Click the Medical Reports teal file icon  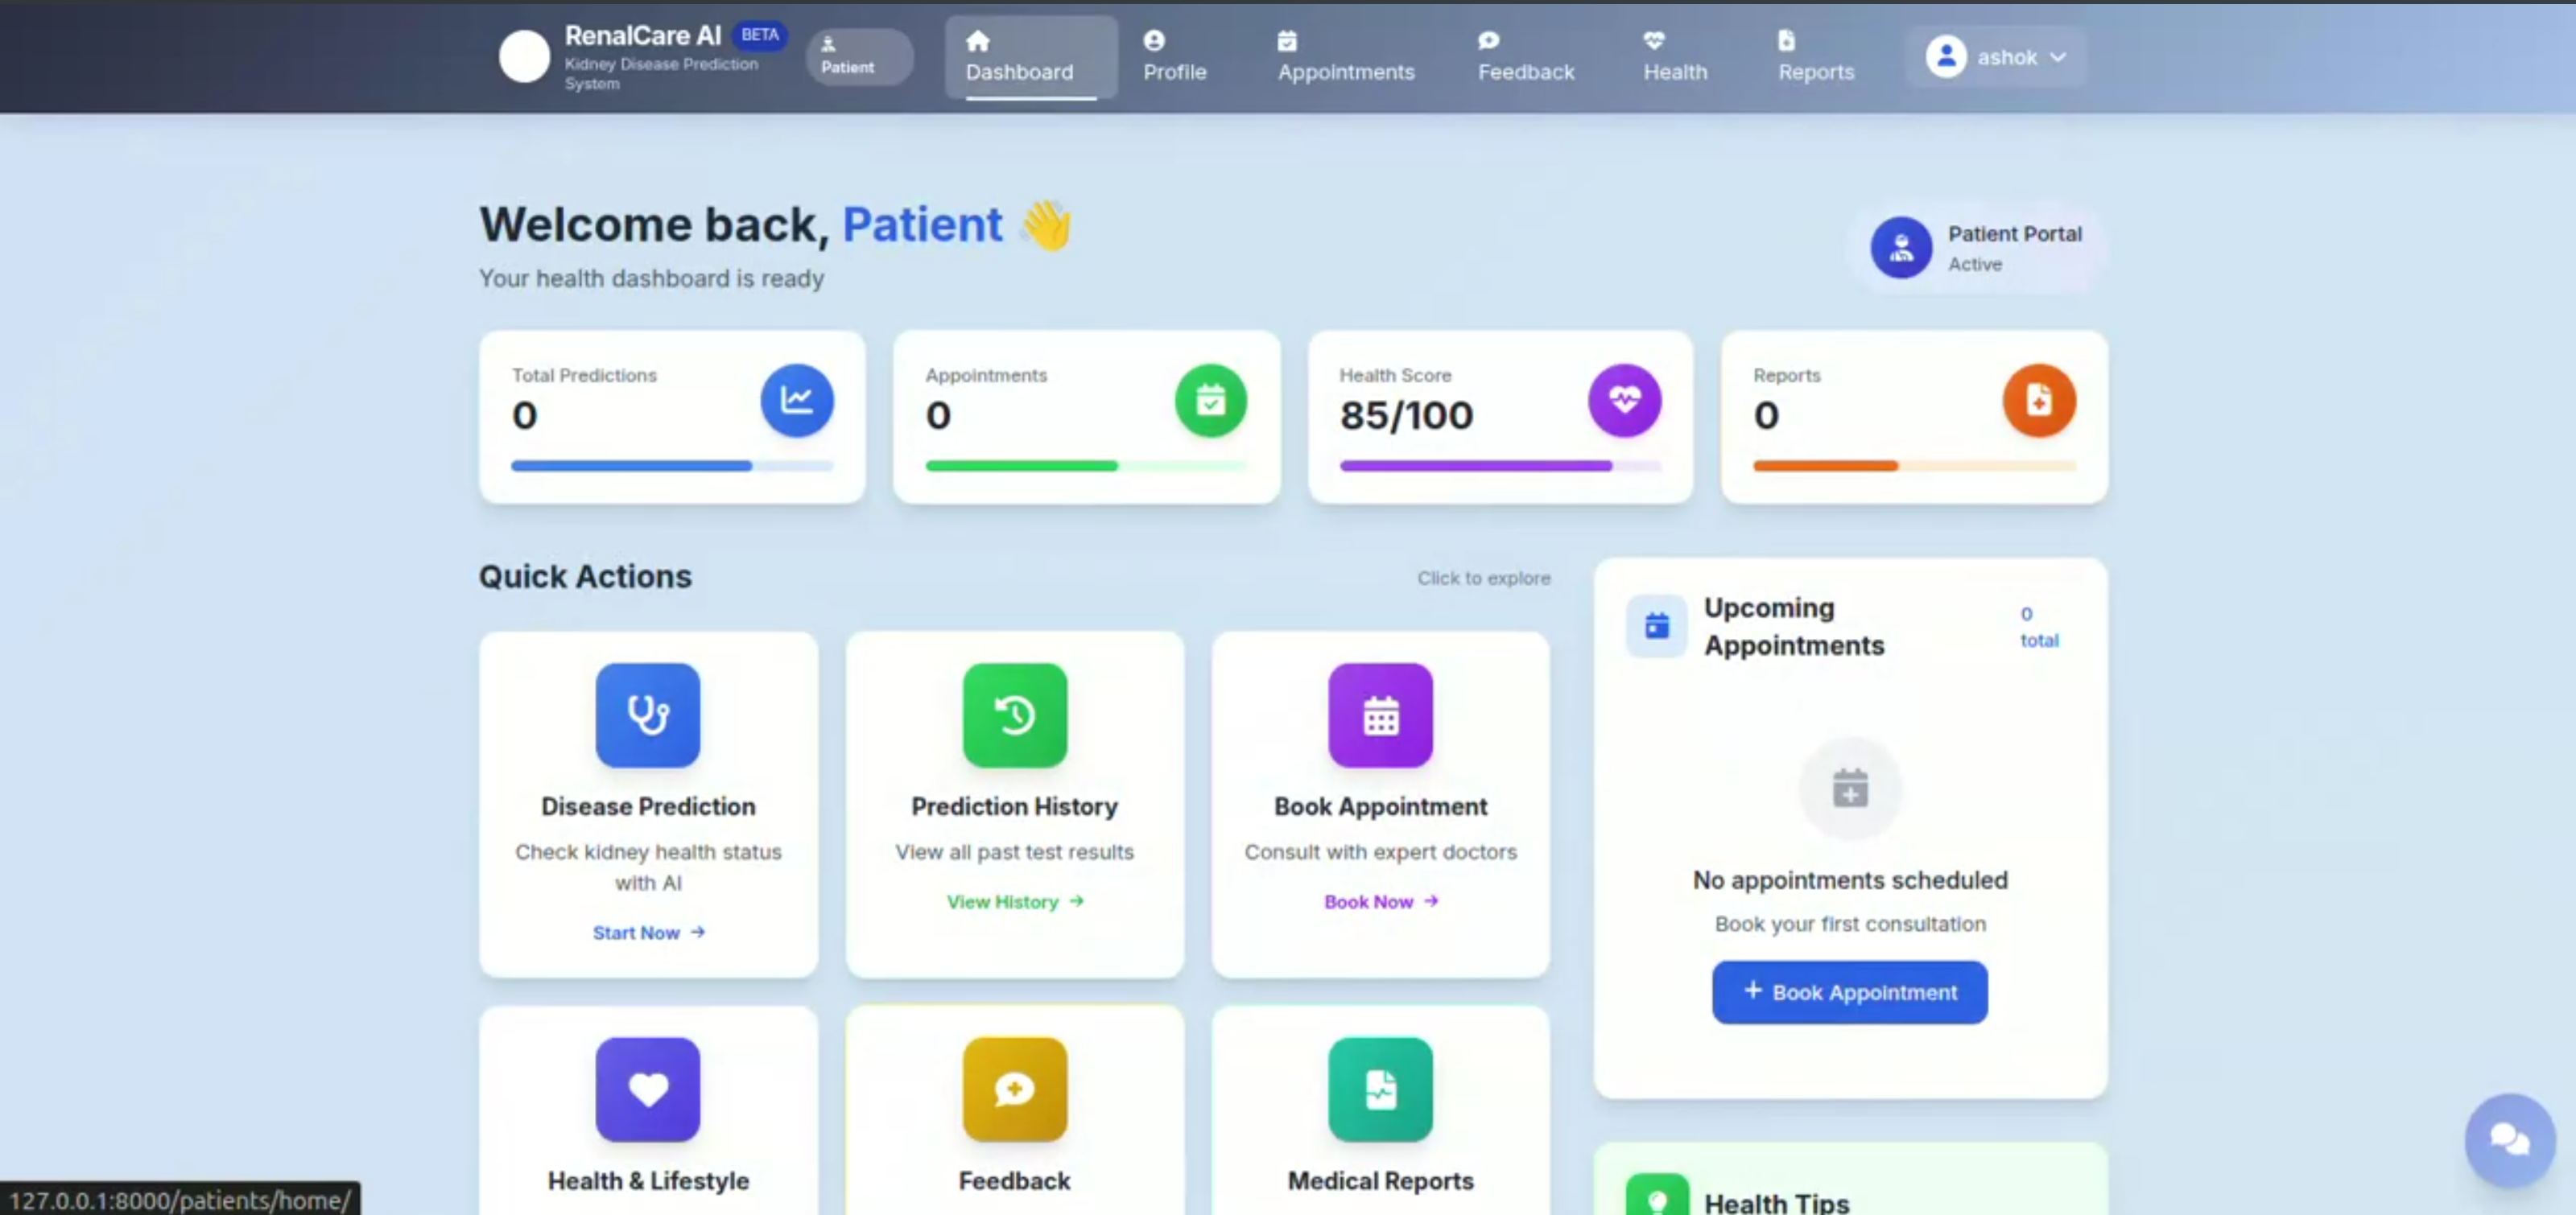[x=1380, y=1089]
